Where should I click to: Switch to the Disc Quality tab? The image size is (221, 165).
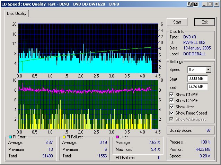(x=17, y=13)
